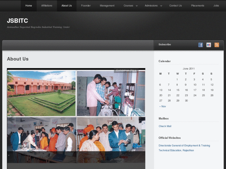Click the Exhibition Pics caption
226x169 pixels.
126,70
